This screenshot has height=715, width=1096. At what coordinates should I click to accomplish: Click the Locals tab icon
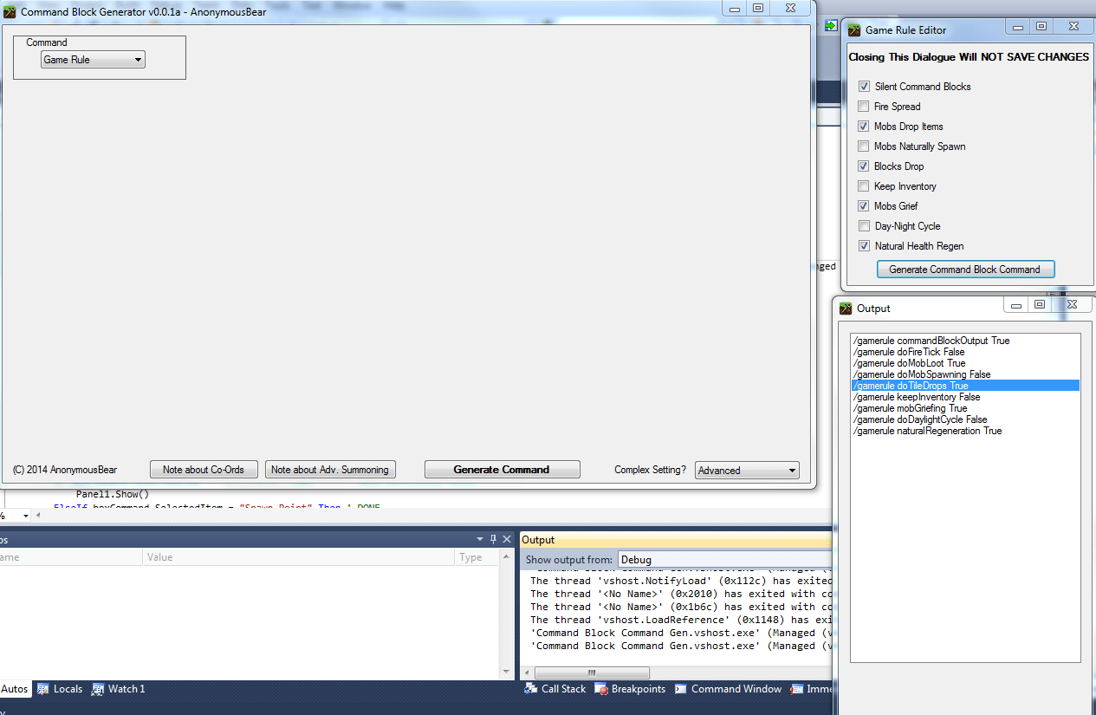click(x=42, y=689)
